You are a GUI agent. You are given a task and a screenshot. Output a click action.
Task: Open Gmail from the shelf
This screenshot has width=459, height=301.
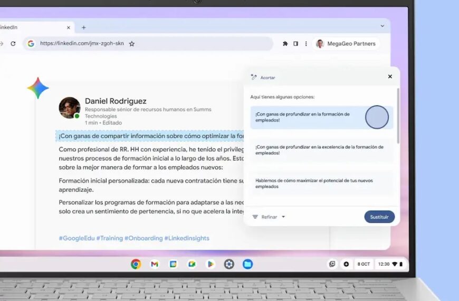click(155, 264)
